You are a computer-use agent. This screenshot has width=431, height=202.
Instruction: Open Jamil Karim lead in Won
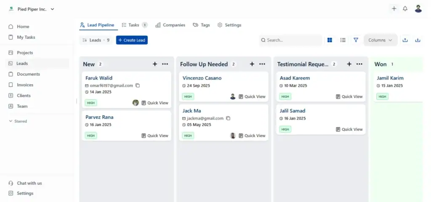tap(390, 78)
